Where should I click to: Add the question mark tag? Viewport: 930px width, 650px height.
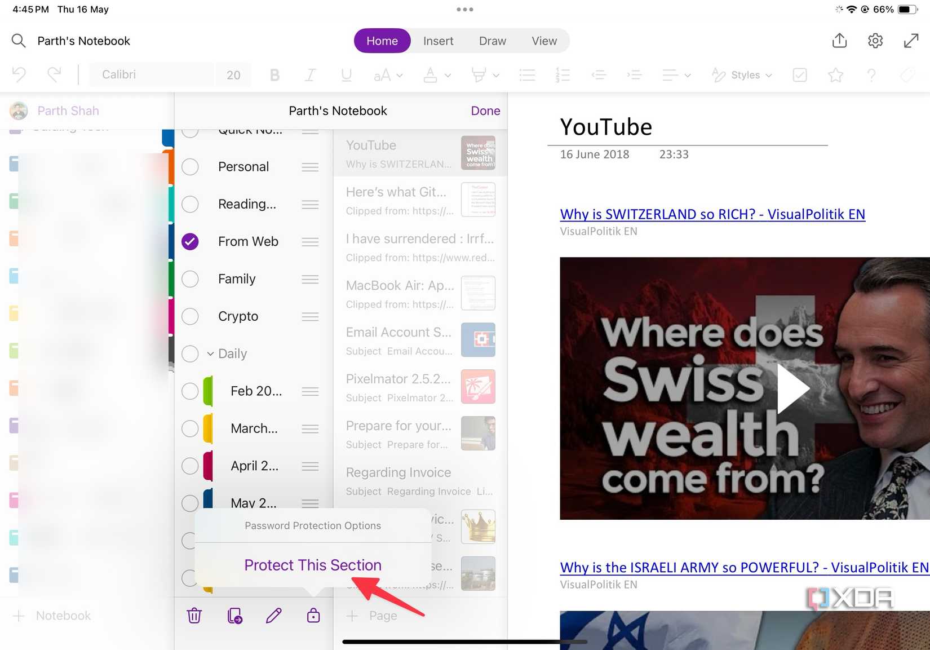[871, 75]
